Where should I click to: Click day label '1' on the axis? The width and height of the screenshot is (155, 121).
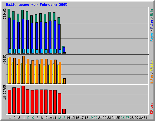click(x=10, y=118)
